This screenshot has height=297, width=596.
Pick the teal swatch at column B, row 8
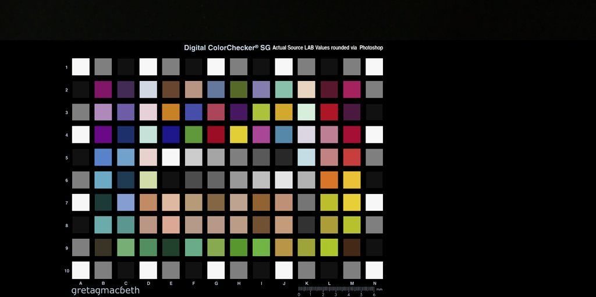(x=103, y=225)
